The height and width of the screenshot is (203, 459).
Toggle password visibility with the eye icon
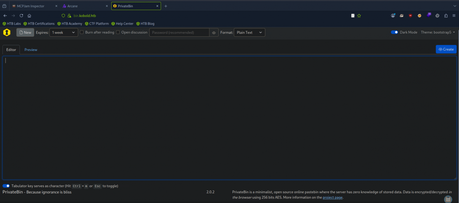click(214, 32)
